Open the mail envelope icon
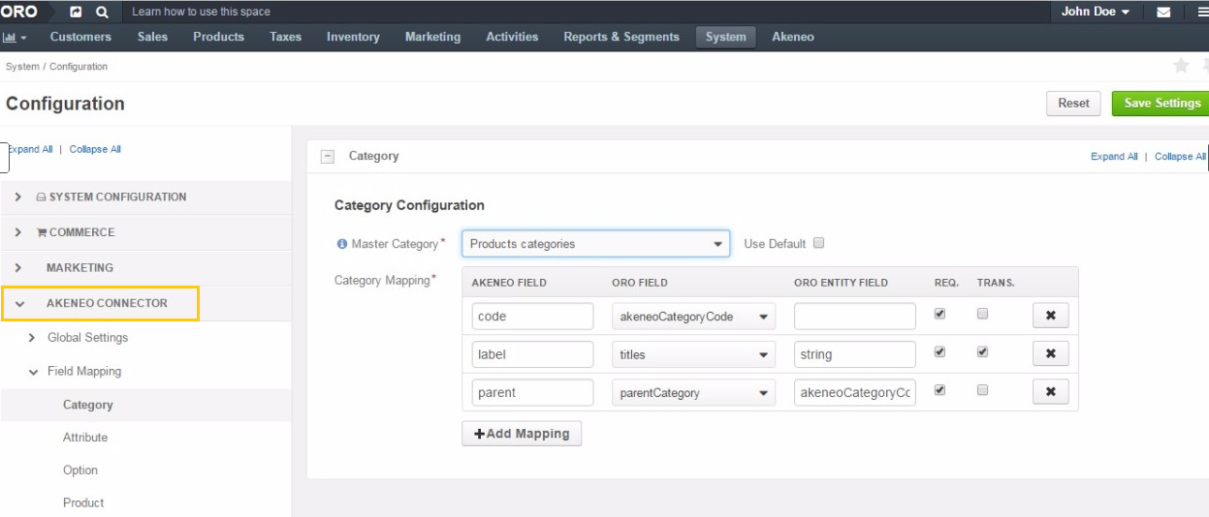The width and height of the screenshot is (1209, 517). point(1163,13)
